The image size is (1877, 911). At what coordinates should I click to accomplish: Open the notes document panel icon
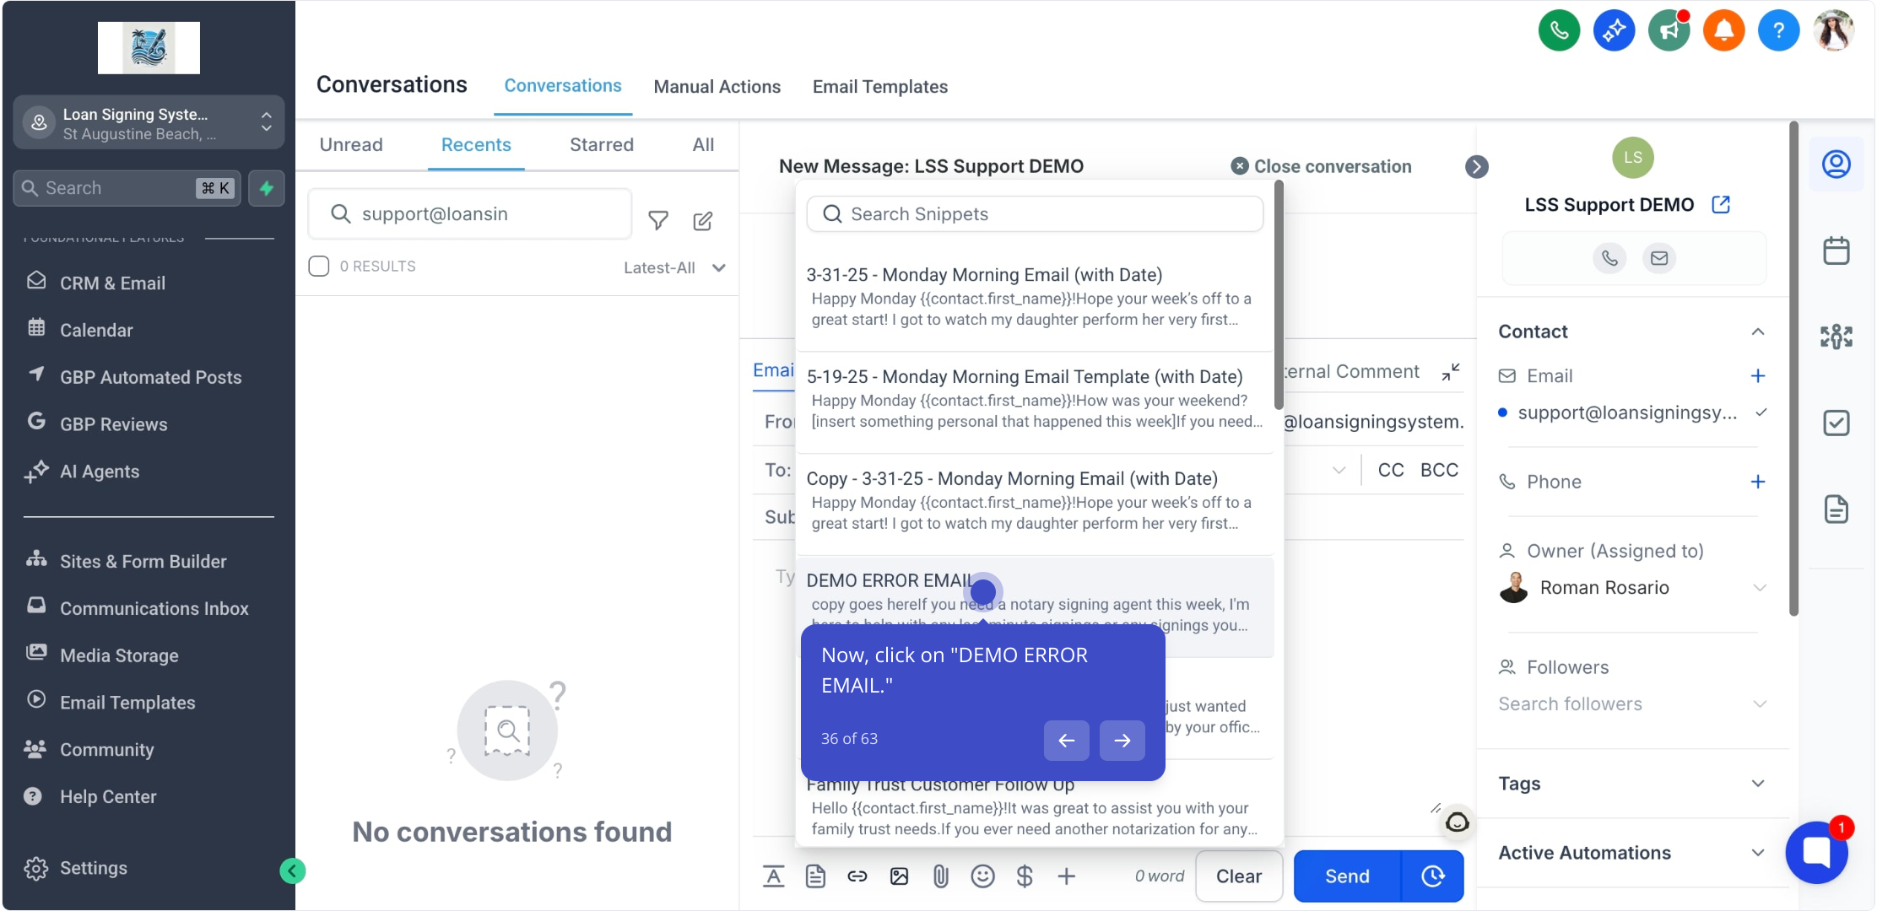tap(1836, 509)
